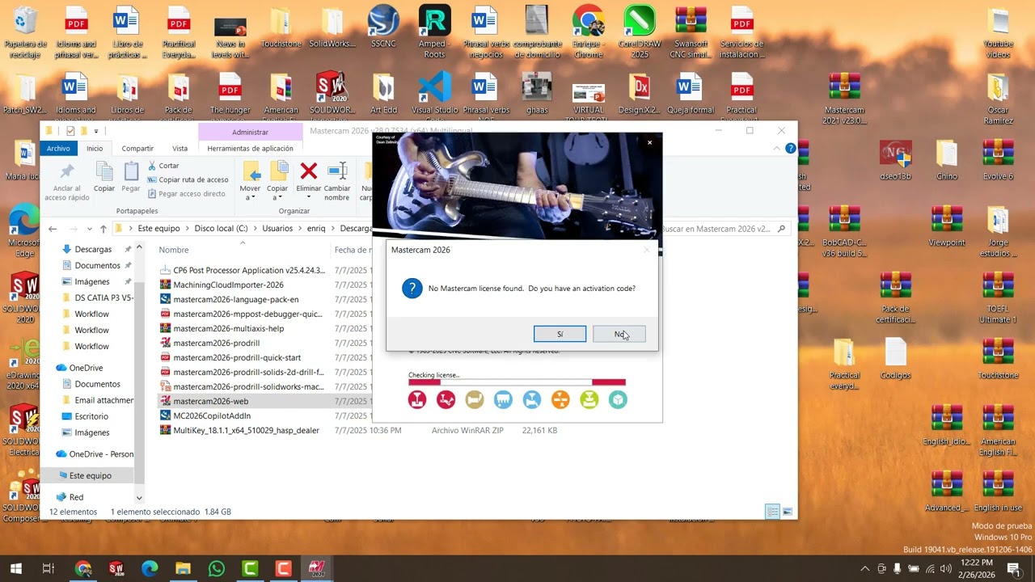The width and height of the screenshot is (1035, 582).
Task: Open the Archivo menu in File Explorer
Action: [58, 149]
